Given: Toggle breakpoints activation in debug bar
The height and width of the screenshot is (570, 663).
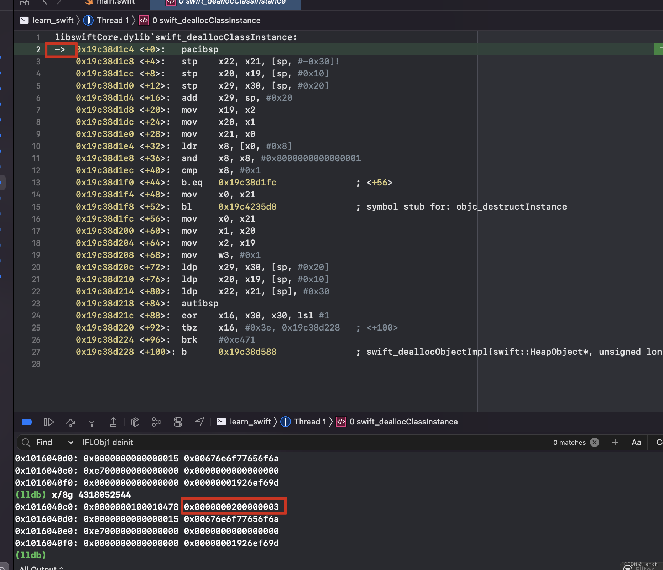Looking at the screenshot, I should pyautogui.click(x=27, y=422).
